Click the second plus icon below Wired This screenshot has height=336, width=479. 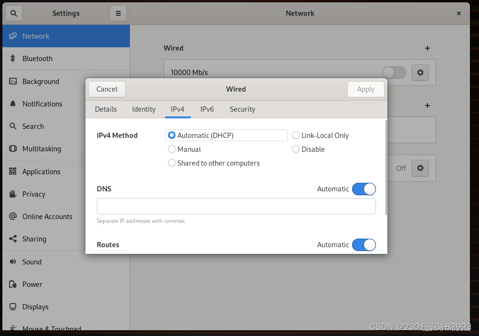tap(427, 105)
